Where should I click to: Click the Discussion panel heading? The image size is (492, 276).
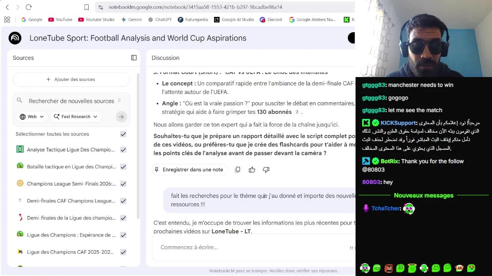[165, 58]
